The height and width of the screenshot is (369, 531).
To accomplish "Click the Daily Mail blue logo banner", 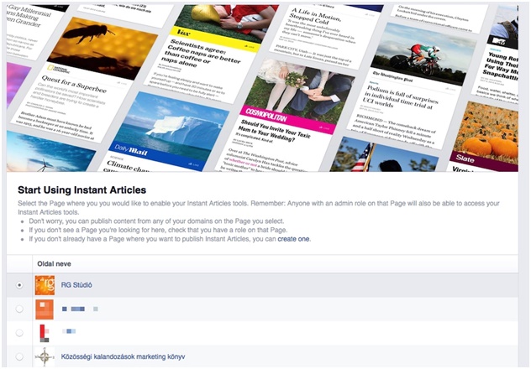I will pyautogui.click(x=157, y=156).
